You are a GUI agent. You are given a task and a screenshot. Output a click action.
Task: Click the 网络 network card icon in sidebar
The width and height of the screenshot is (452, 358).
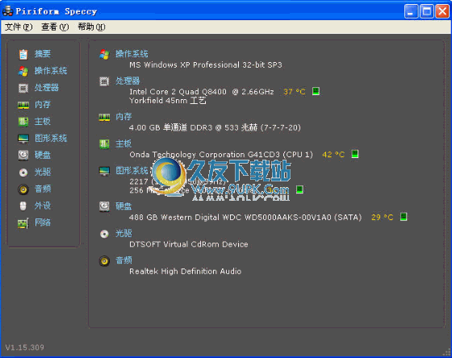click(23, 223)
